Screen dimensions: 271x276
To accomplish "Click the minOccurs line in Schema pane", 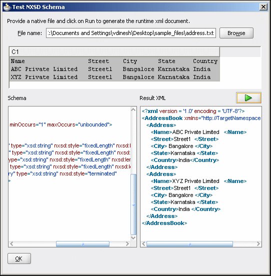I will click(x=60, y=124).
